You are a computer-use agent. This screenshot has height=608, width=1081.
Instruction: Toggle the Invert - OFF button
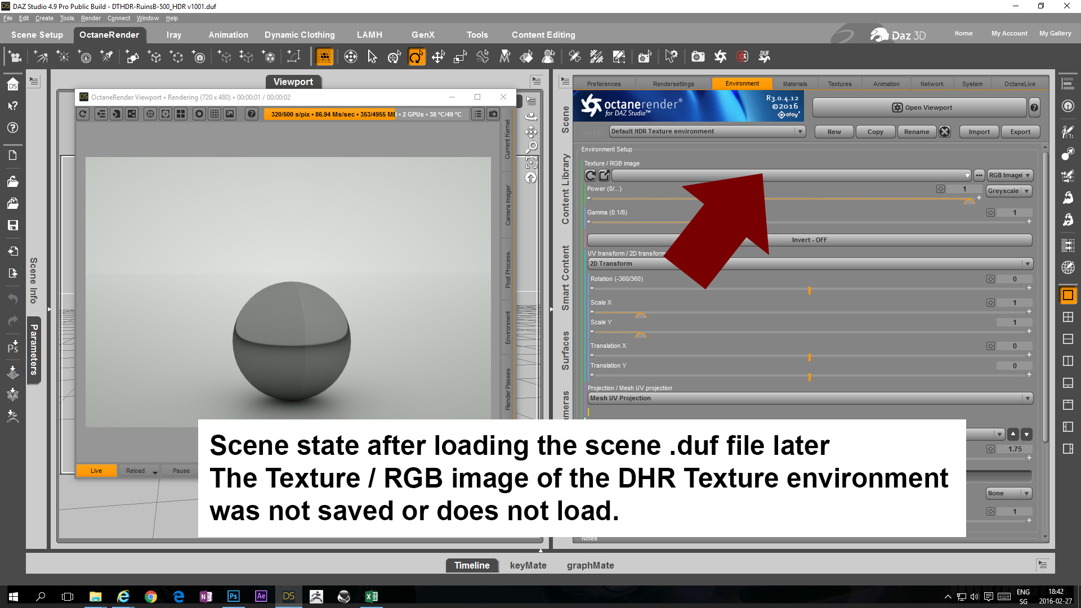pyautogui.click(x=809, y=240)
